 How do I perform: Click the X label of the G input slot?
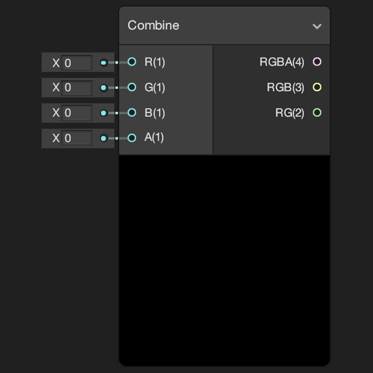click(x=56, y=88)
